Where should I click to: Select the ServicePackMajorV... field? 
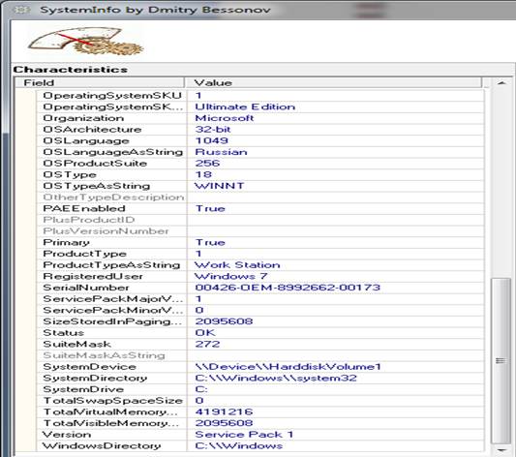tap(113, 299)
